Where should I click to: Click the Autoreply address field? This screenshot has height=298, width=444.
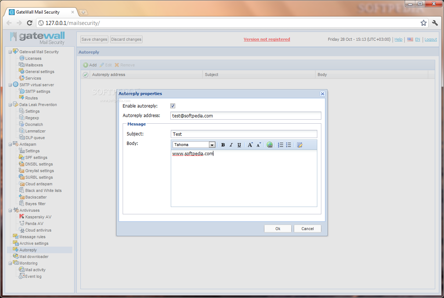(246, 116)
